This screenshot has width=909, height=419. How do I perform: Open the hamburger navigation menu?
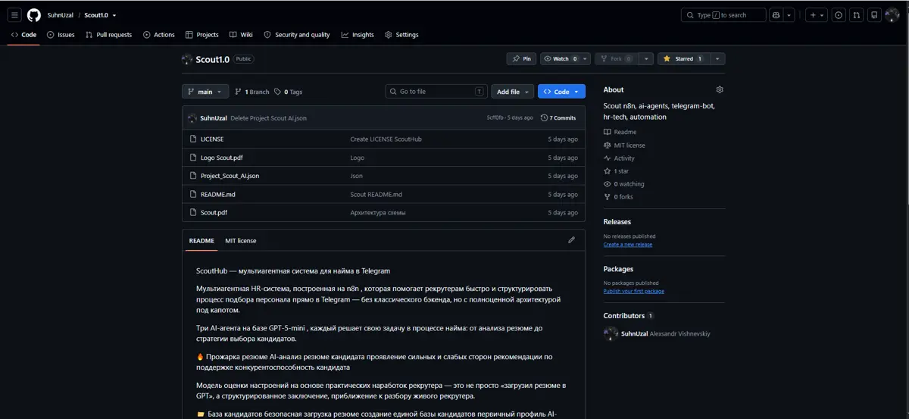pyautogui.click(x=14, y=15)
